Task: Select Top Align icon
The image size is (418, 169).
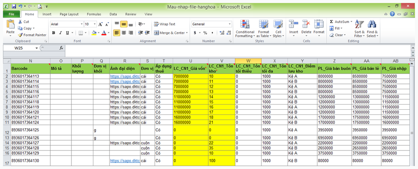Action: pos(117,24)
